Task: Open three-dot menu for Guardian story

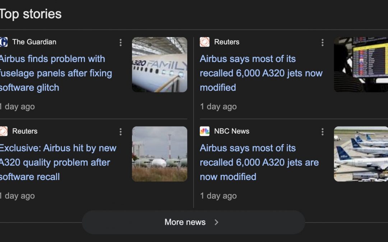Action: point(120,43)
